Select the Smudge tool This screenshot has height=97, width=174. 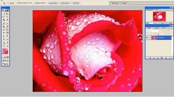pyautogui.click(x=4, y=32)
